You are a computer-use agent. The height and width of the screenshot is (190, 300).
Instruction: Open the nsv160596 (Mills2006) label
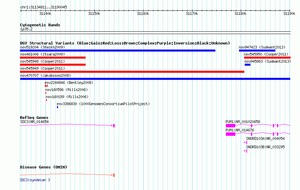(67, 90)
